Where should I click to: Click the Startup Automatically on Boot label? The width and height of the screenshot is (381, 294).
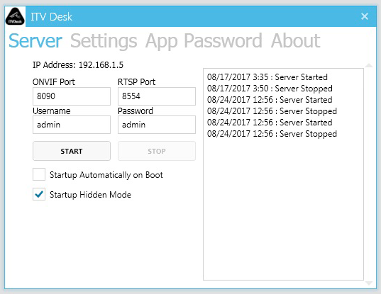point(106,175)
